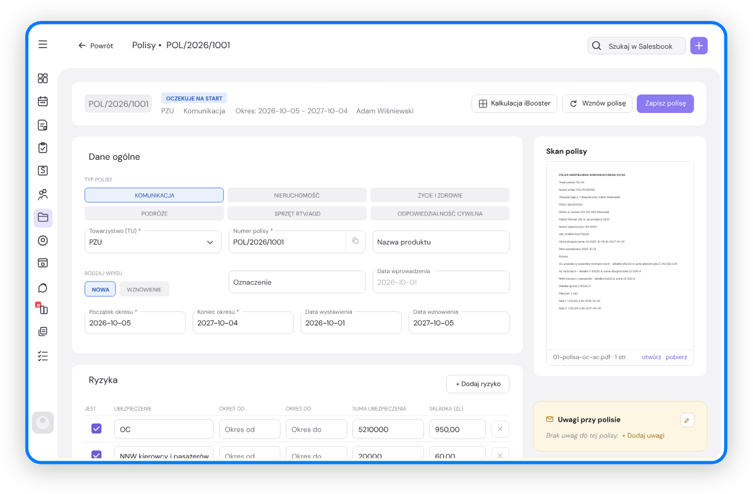The width and height of the screenshot is (753, 494).
Task: Click + Dodaj uwagi link
Action: pos(643,435)
